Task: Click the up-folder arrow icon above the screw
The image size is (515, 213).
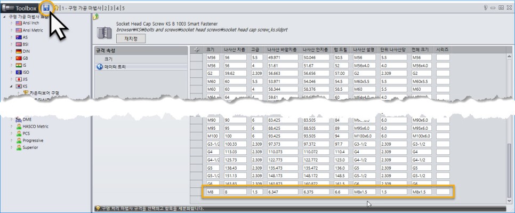Action: click(96, 17)
